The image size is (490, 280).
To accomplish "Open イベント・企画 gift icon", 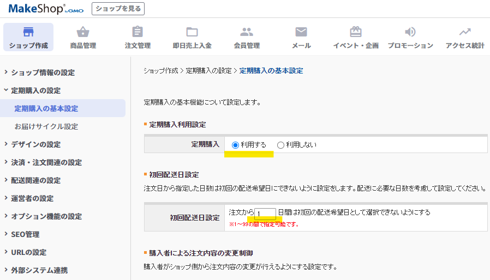I will pyautogui.click(x=356, y=32).
